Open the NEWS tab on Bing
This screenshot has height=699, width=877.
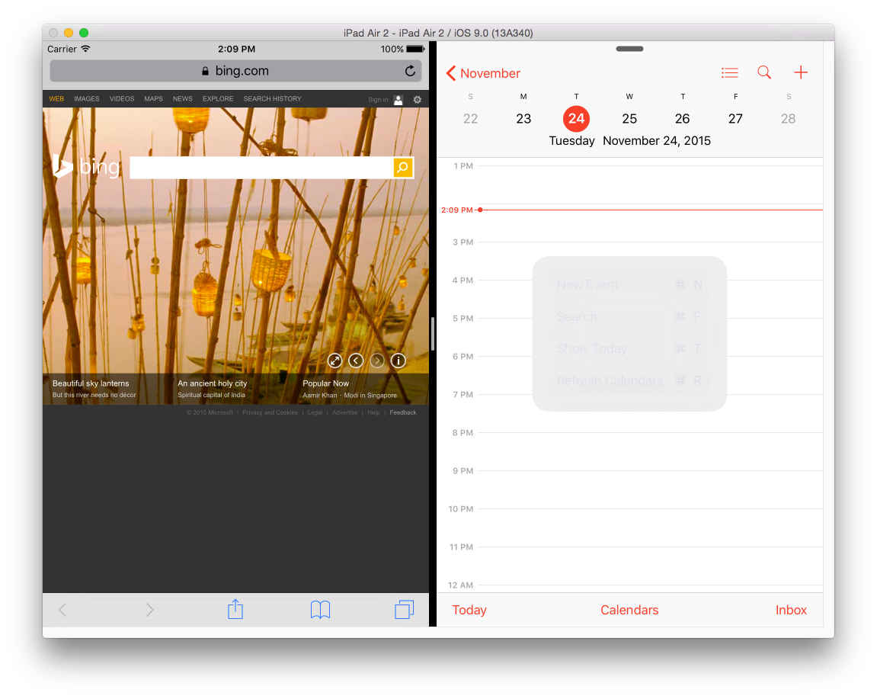[182, 99]
